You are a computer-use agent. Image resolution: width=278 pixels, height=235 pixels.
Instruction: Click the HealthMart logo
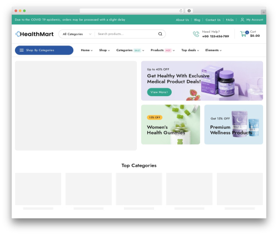(x=34, y=34)
